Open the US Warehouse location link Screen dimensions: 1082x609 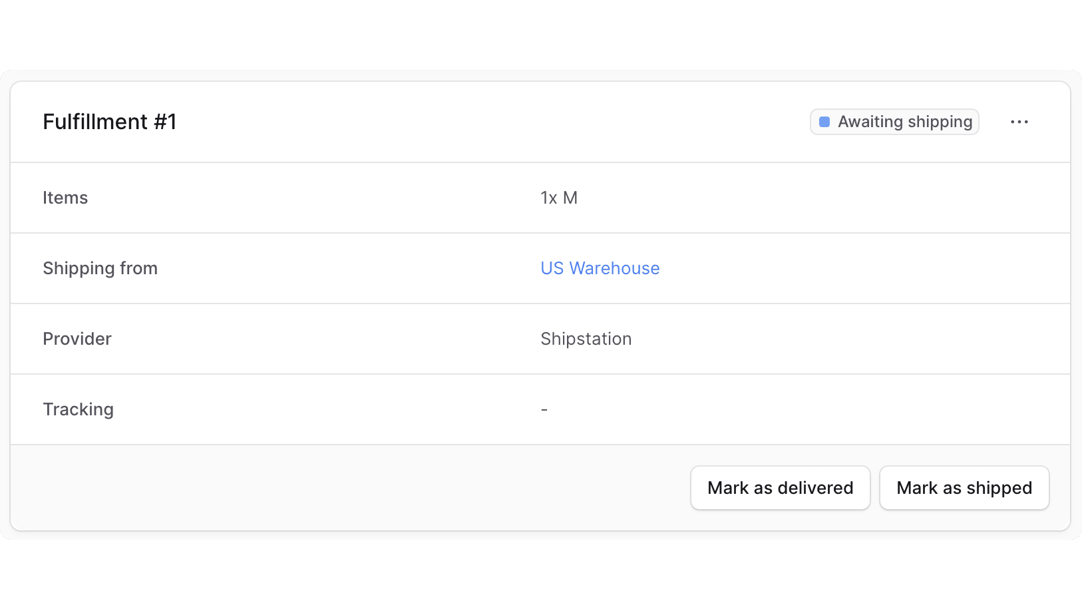(x=600, y=268)
